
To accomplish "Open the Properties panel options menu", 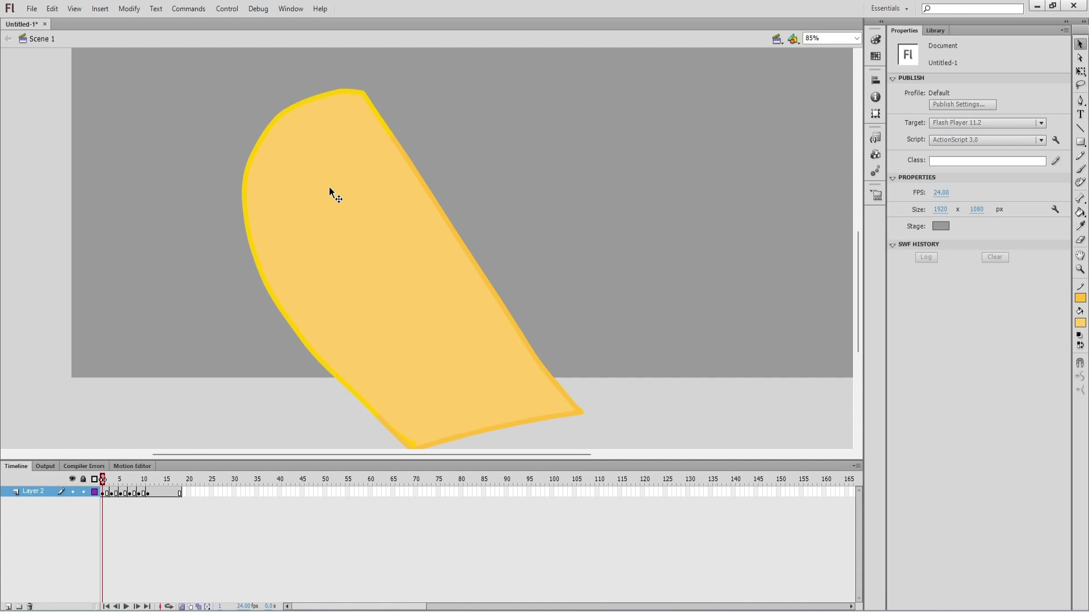I will coord(1065,30).
